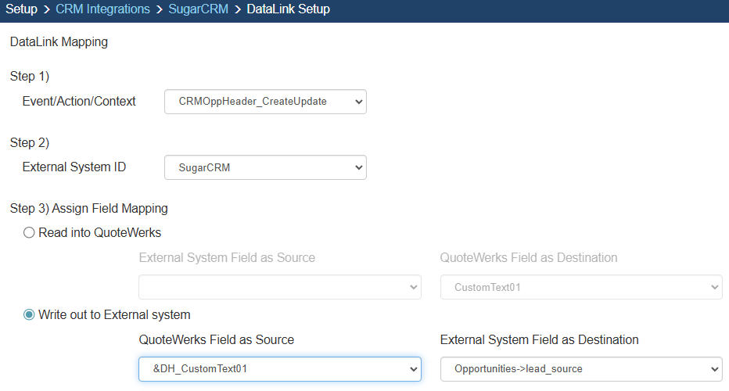This screenshot has height=391, width=729.
Task: Click the Setup breadcrumb link
Action: (21, 9)
